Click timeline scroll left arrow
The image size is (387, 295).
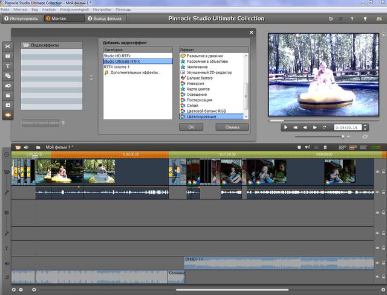coord(34,290)
